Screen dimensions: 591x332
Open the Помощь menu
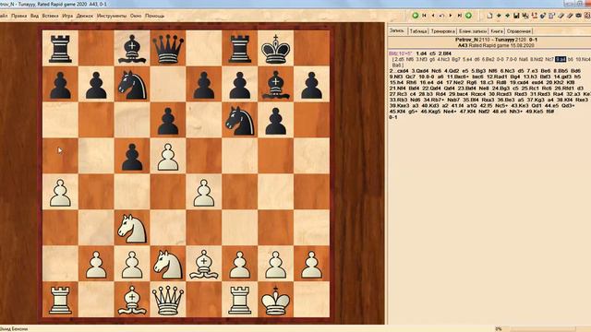154,16
